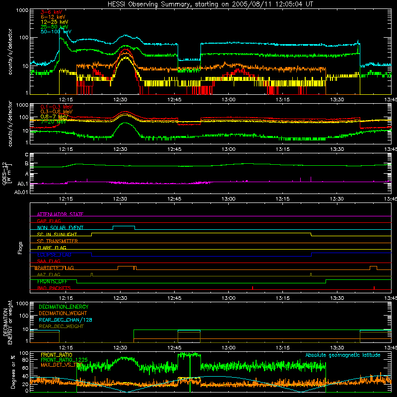Select the 0.3-0.8 MeV legend label
Viewport: 397px width, 397px height.
tap(57, 112)
